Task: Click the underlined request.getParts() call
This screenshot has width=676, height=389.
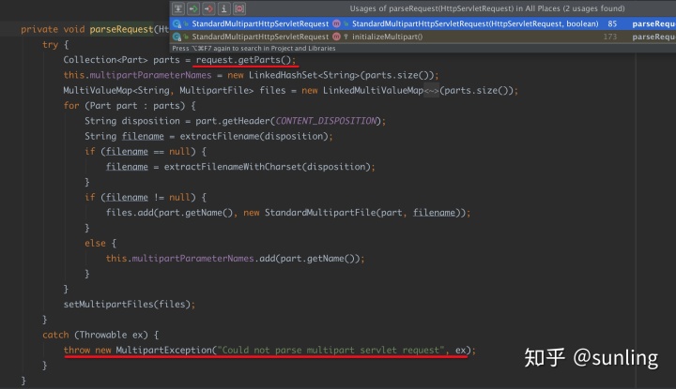Action: 246,60
